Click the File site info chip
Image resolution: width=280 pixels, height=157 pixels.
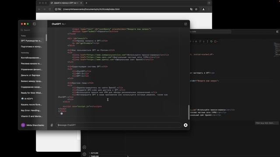[58, 9]
